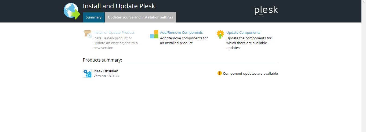Screen dimensions: 366x132
Task: Click the vertical scrollbar on the right
Action: (x=364, y=66)
